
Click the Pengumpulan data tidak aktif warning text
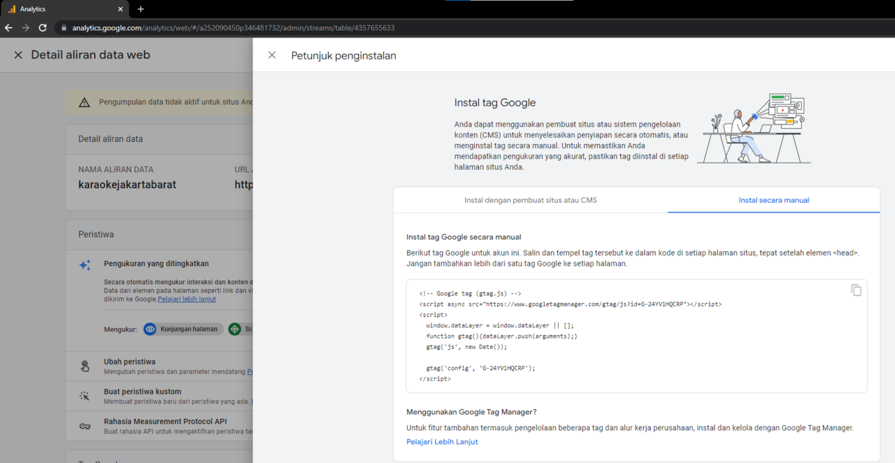click(176, 102)
